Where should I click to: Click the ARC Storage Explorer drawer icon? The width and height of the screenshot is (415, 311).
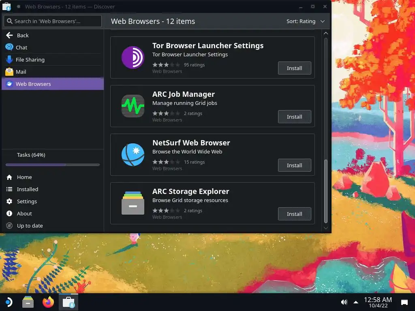[x=133, y=203]
